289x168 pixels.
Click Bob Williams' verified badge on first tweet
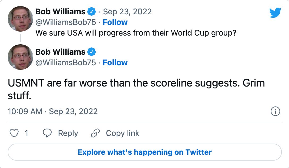92,11
